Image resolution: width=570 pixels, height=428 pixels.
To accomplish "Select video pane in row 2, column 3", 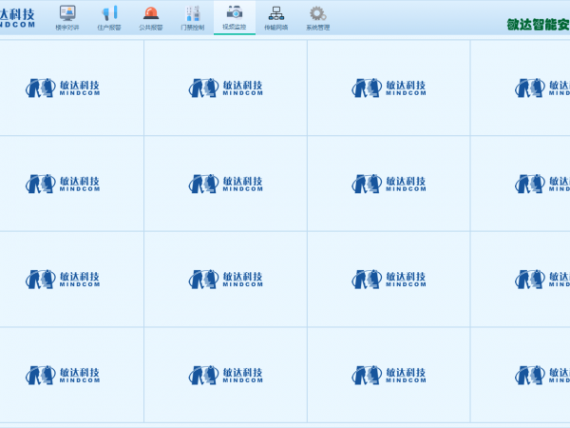I will click(x=389, y=183).
